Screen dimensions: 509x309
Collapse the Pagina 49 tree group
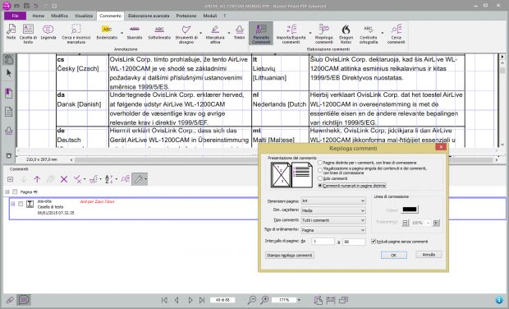7,191
